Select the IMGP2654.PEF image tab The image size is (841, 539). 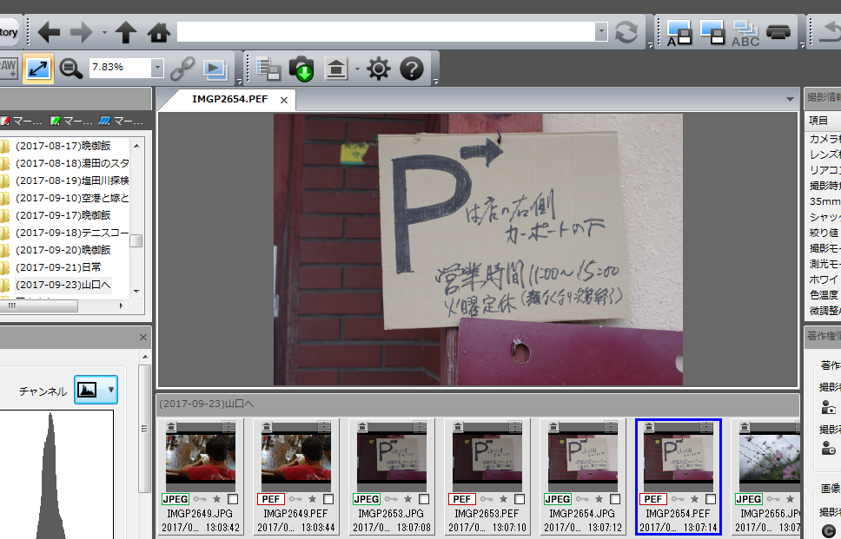coord(229,99)
